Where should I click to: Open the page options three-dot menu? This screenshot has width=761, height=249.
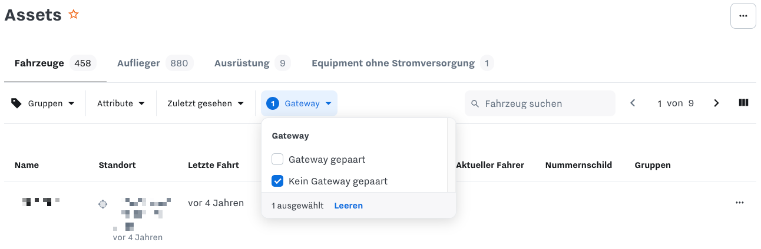743,16
